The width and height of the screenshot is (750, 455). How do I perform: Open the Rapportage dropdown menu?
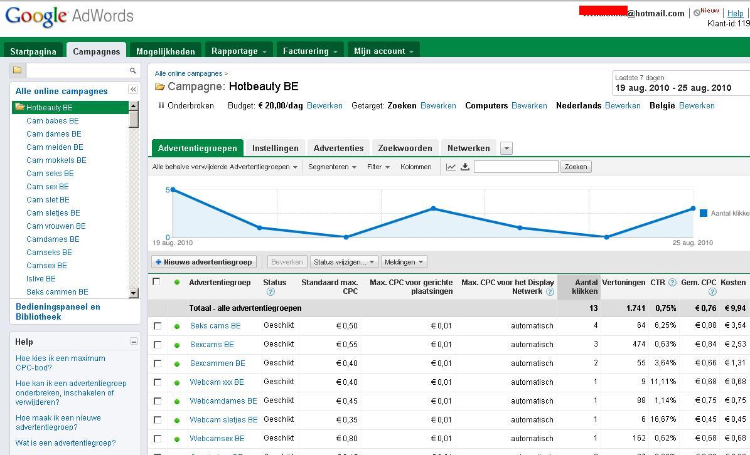point(239,51)
